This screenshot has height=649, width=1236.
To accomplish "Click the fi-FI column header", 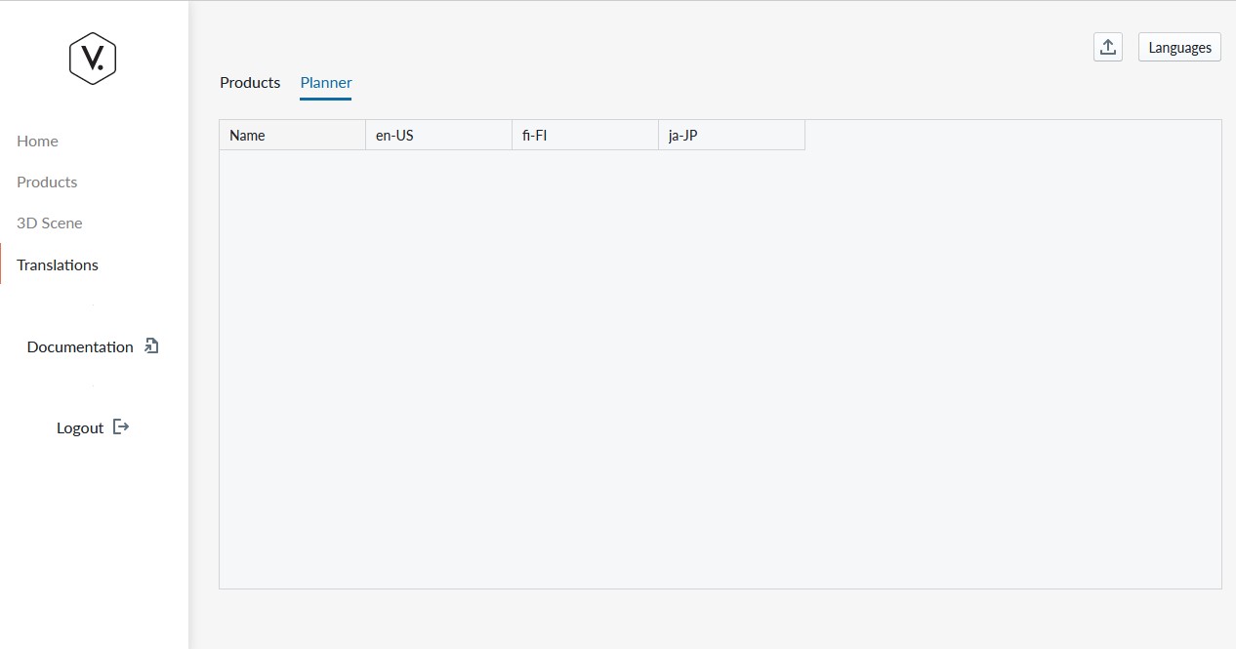I will coord(586,136).
